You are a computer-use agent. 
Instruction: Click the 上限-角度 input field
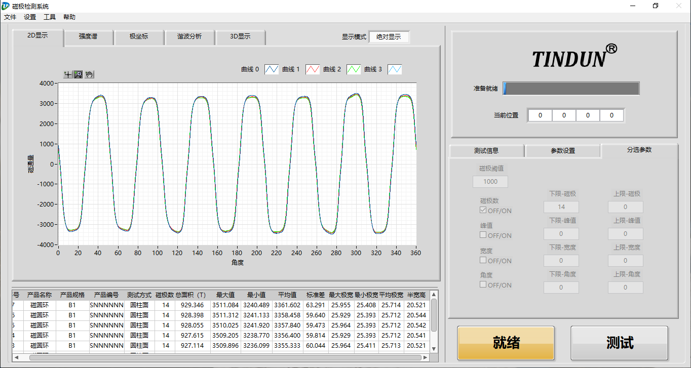click(626, 288)
